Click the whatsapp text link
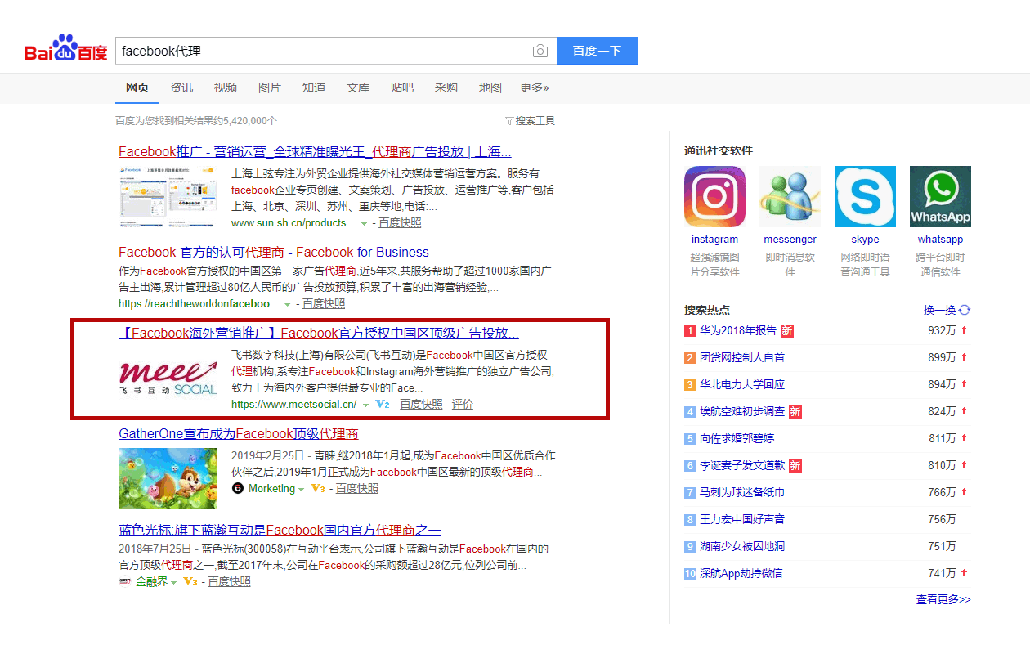Viewport: 1030px width, 663px height. [x=940, y=240]
